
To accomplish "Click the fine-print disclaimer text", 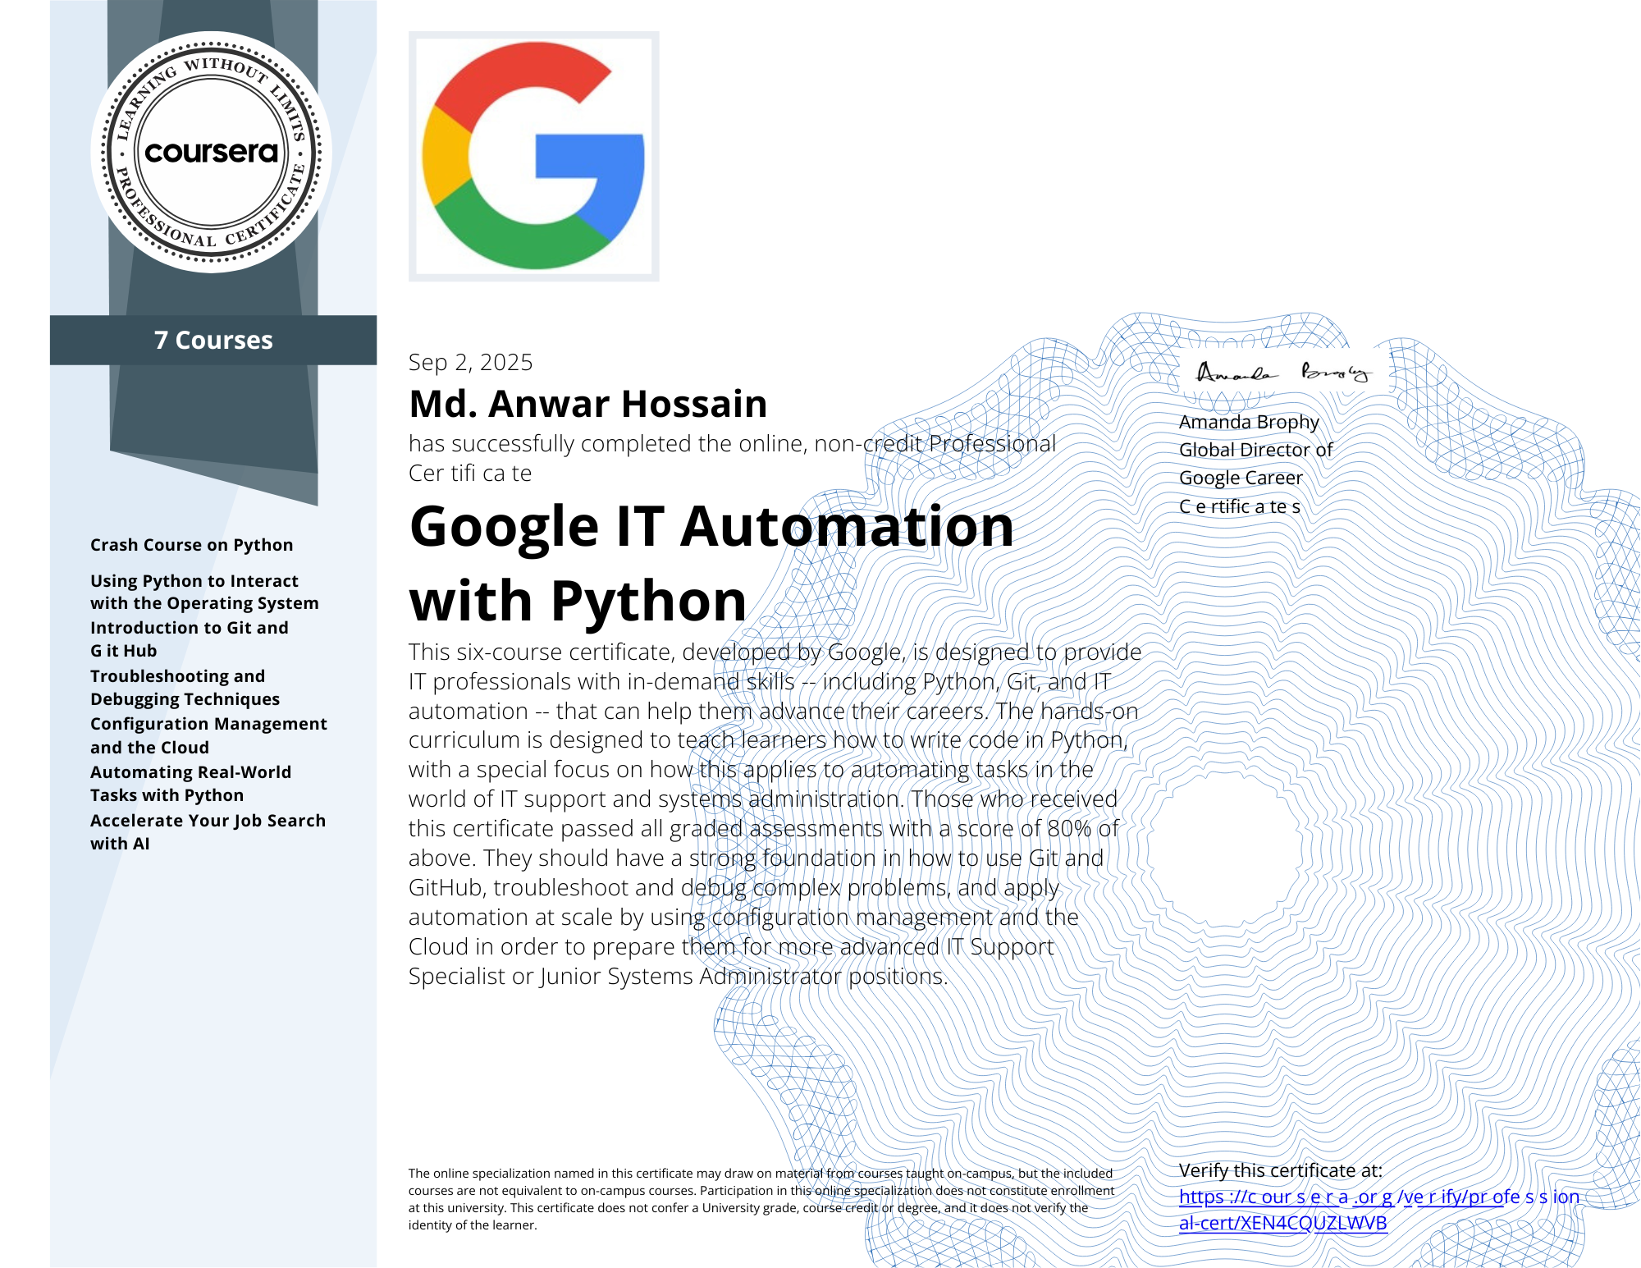I will pos(761,1199).
